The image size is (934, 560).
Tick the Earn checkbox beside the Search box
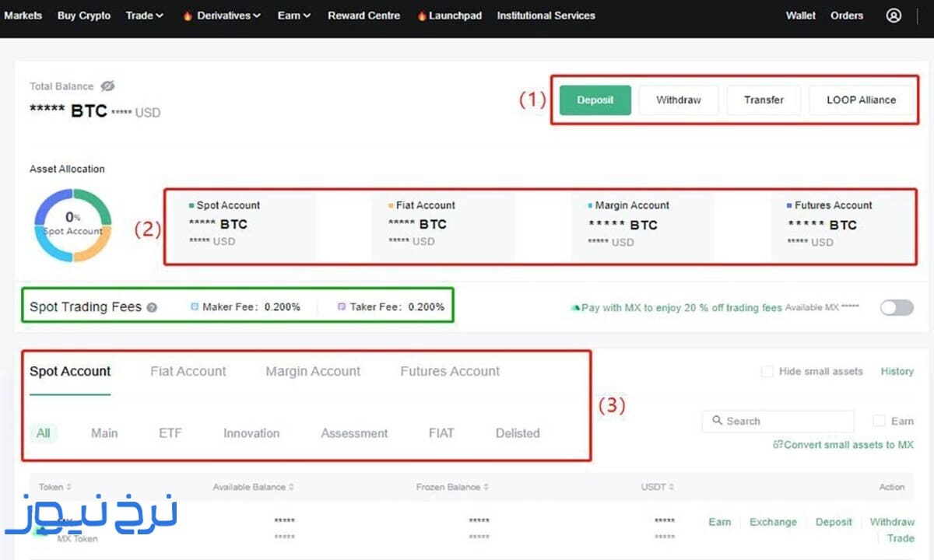point(879,421)
